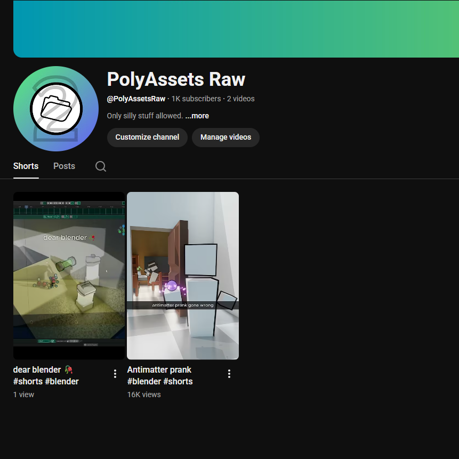The height and width of the screenshot is (459, 459).
Task: Open the Antimatter prank short thumbnail
Action: coord(183,276)
